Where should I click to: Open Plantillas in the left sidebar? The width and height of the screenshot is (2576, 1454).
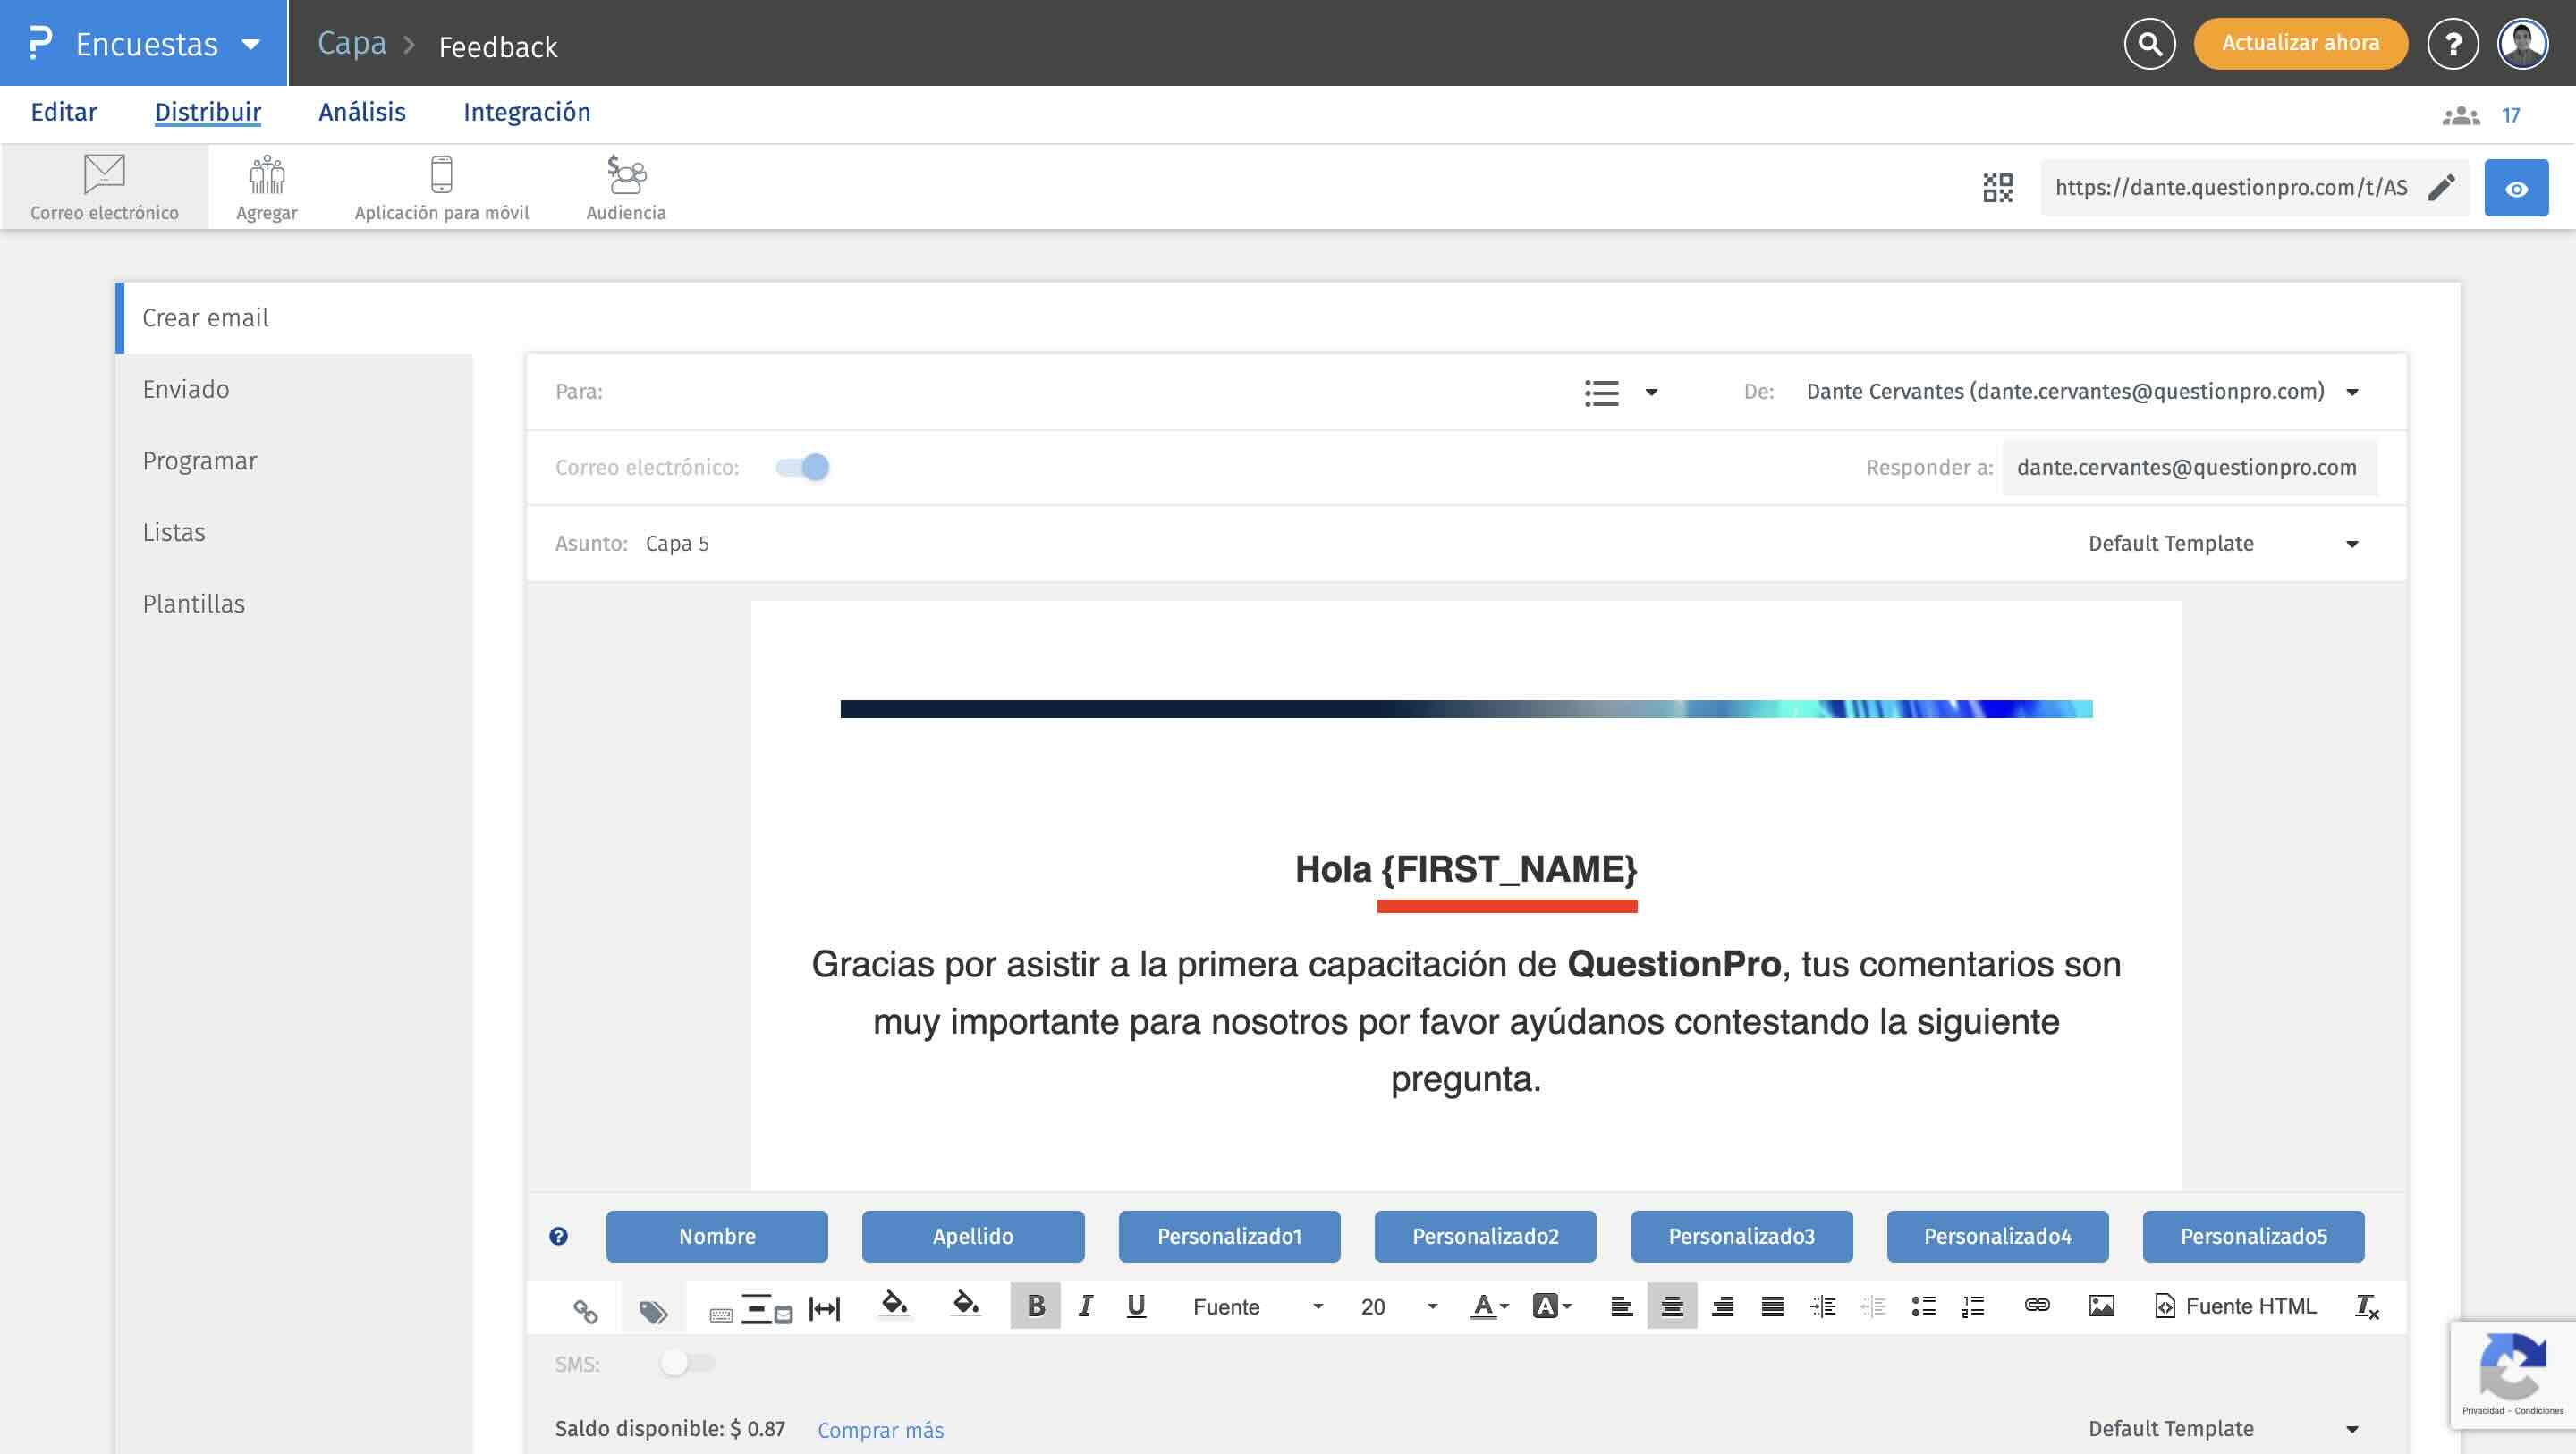click(194, 604)
